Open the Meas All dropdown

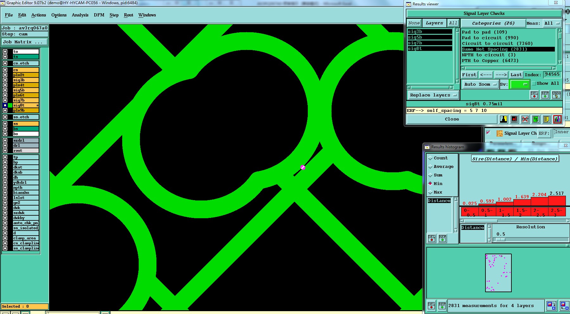click(552, 23)
